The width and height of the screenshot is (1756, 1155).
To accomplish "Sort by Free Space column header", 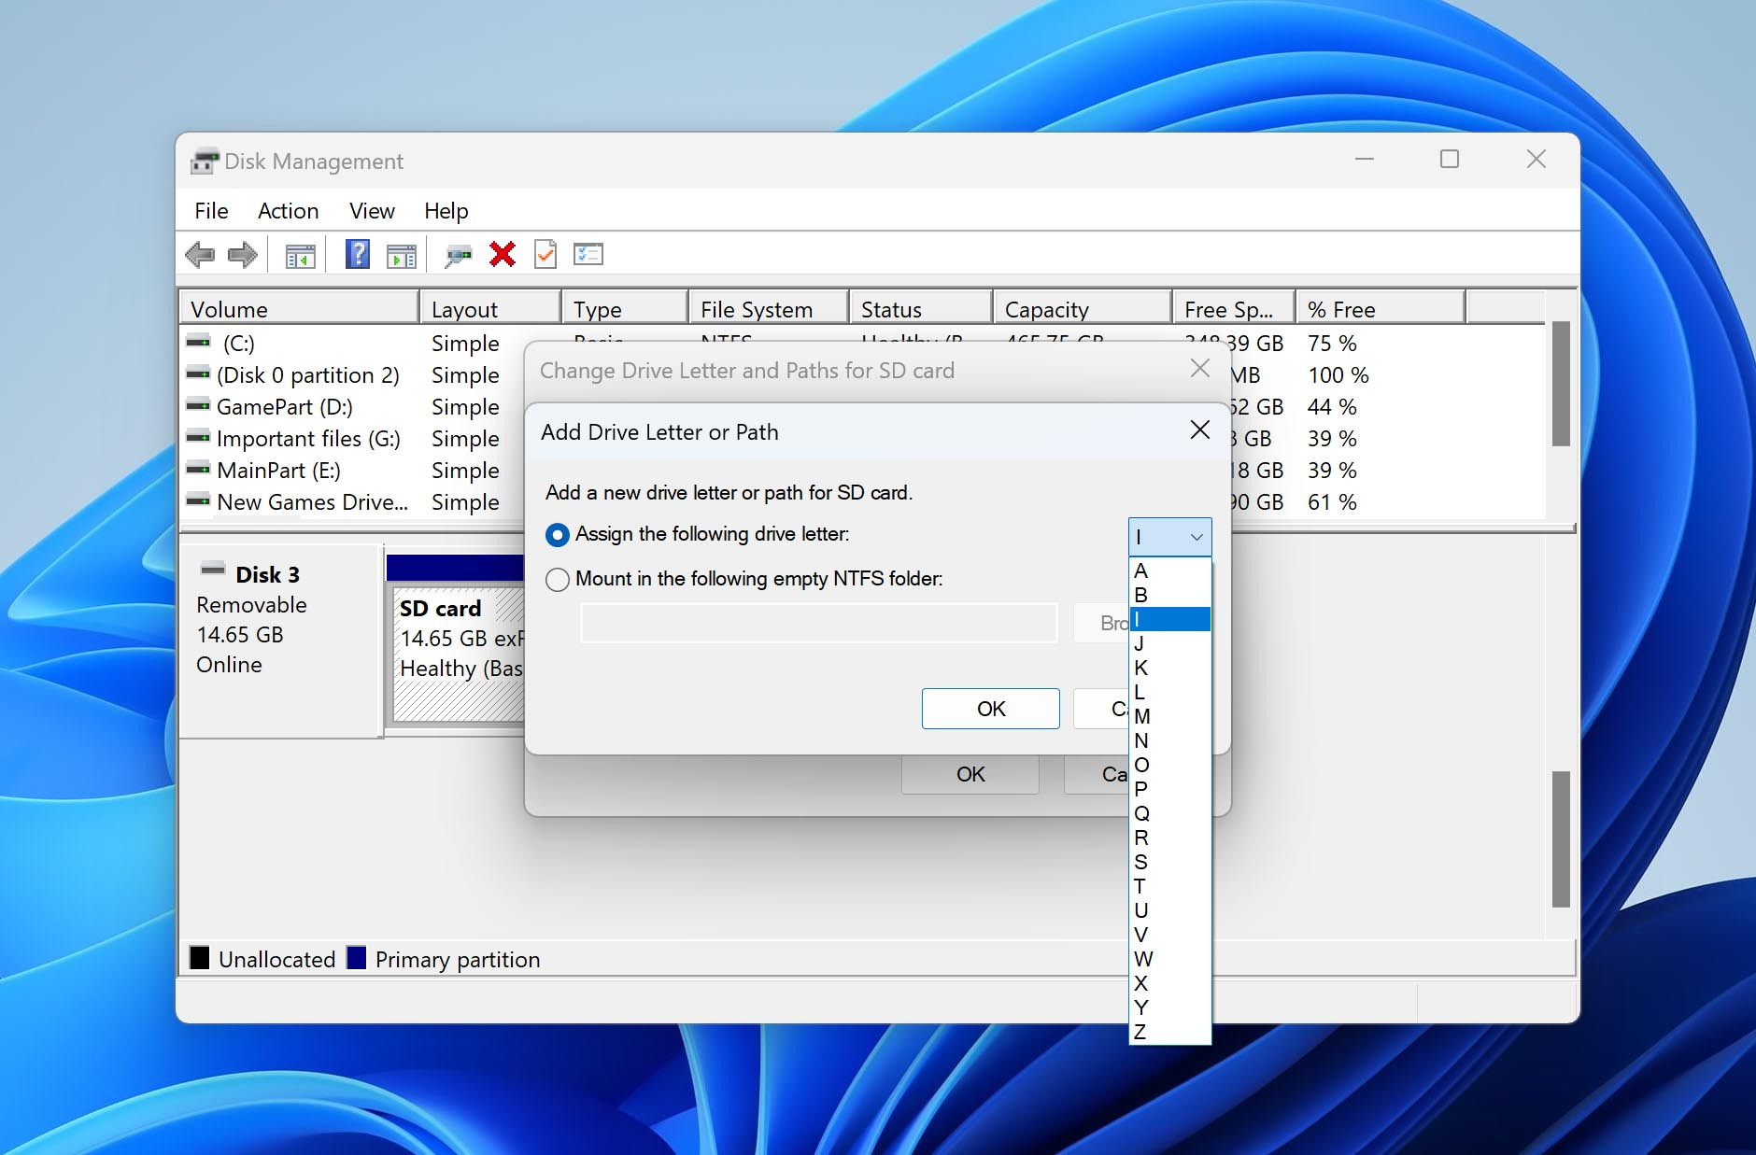I will (1234, 308).
